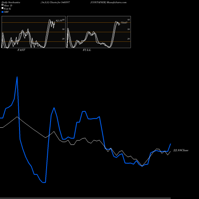This screenshot has height=199, width=199.
Task: Click the 'FULL' label under the chart
Action: click(87, 50)
